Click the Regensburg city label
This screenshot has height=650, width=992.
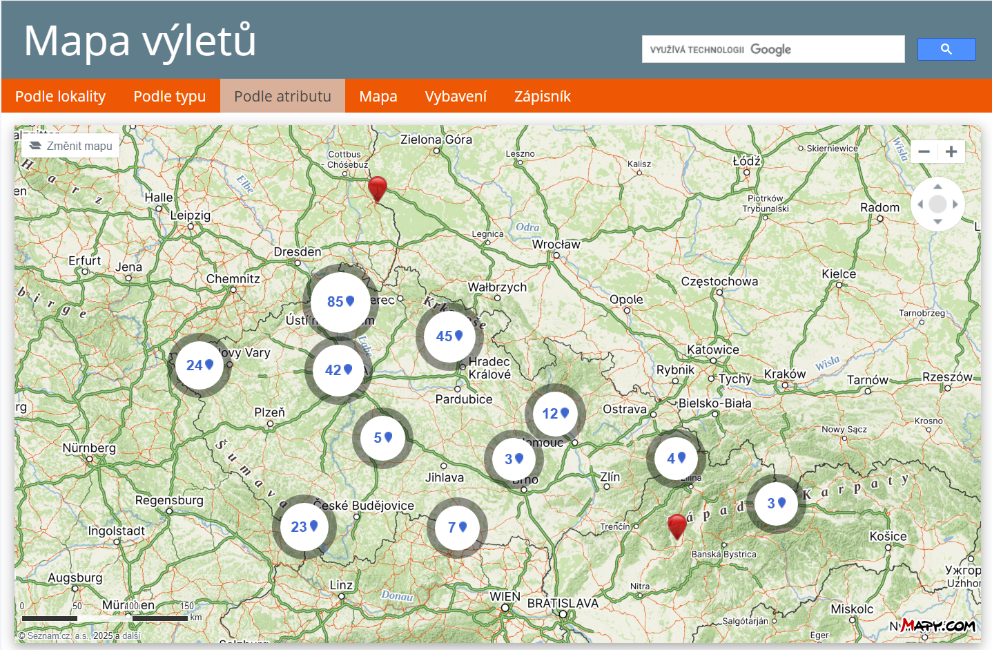pyautogui.click(x=169, y=501)
